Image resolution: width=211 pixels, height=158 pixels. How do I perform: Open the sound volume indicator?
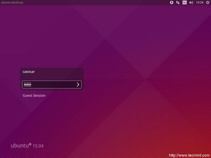coord(191,2)
